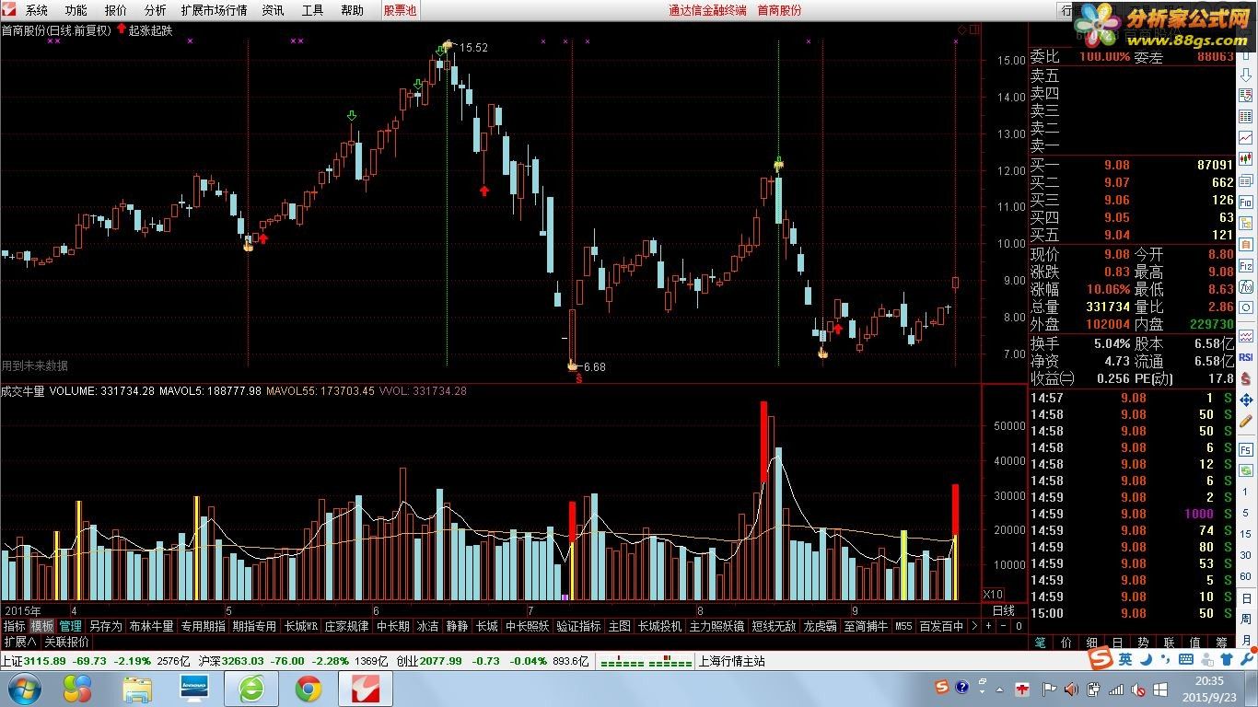Select the RSI indicator icon
The height and width of the screenshot is (707, 1258).
point(1246,356)
